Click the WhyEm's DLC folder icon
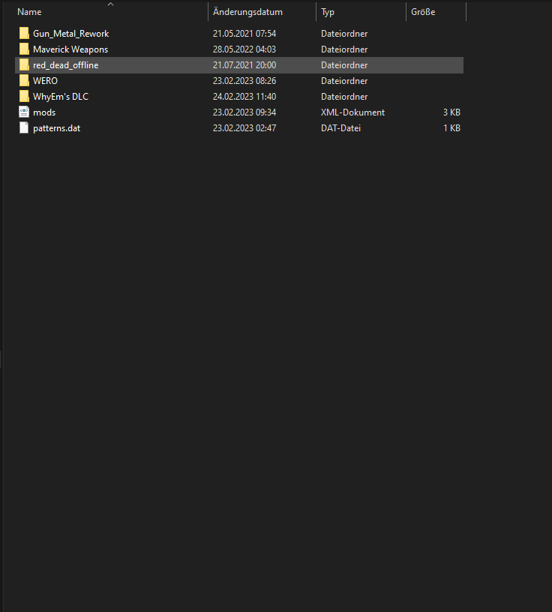This screenshot has height=612, width=552. pos(24,97)
